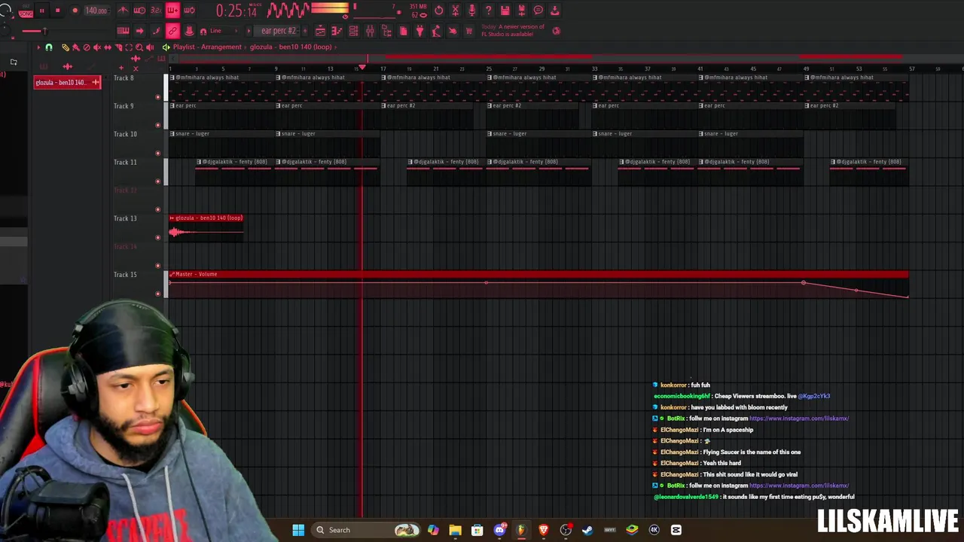Pause playback with the pause button
This screenshot has height=542, width=964.
coord(42,11)
